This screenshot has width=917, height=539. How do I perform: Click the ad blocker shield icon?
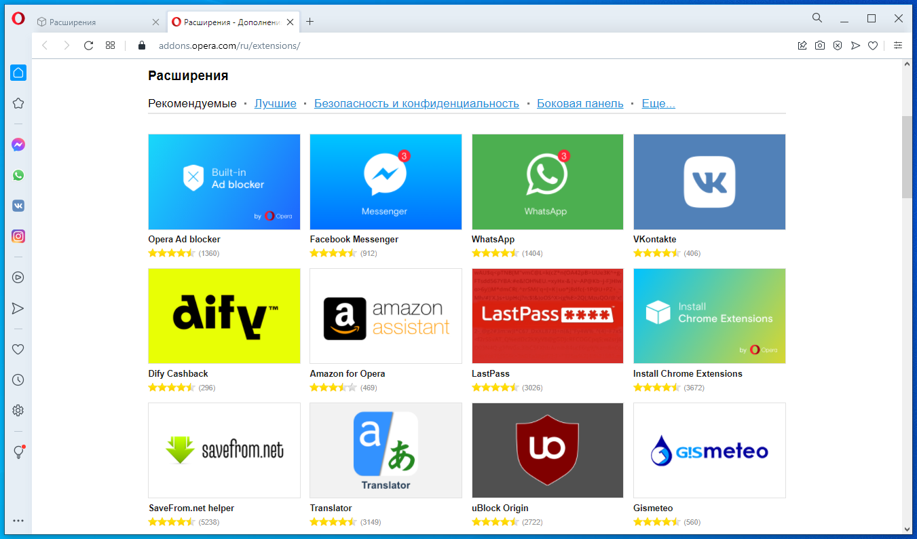[x=838, y=45]
